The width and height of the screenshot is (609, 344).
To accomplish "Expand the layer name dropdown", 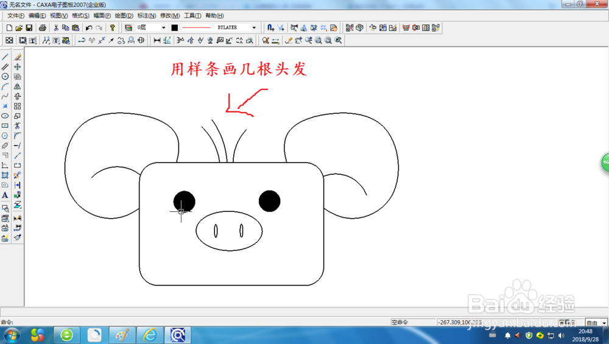I will 163,27.
